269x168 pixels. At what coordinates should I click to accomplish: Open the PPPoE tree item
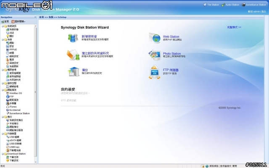pos(13,50)
